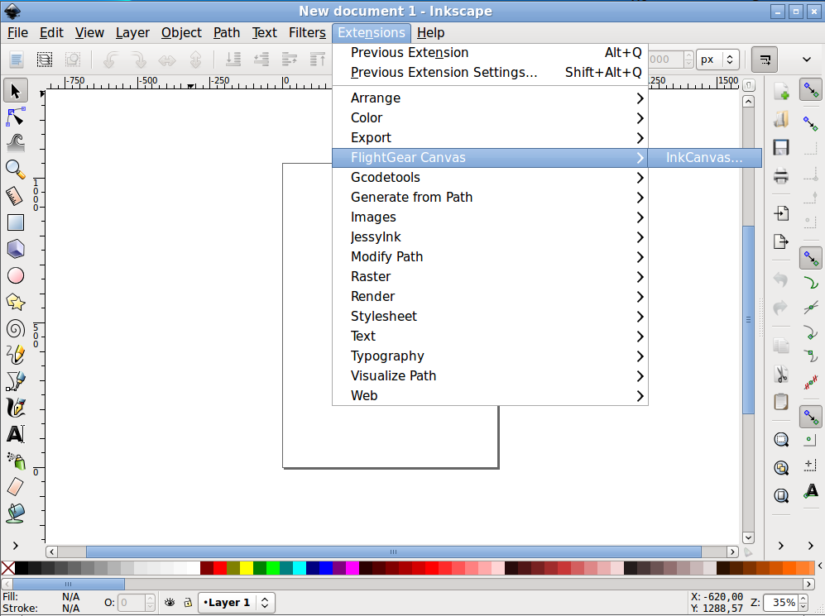Click the opacity O: input field

(x=131, y=602)
